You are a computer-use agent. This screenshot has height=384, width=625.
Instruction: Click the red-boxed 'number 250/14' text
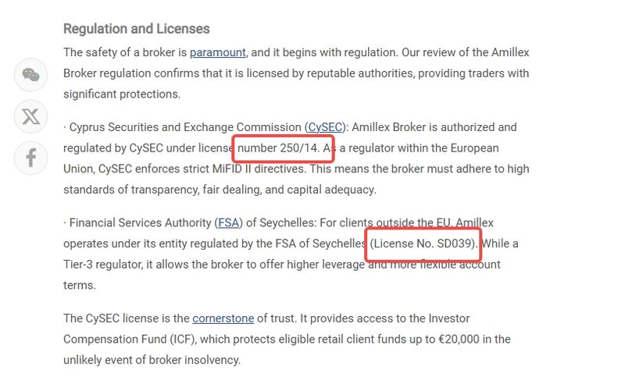pyautogui.click(x=278, y=148)
